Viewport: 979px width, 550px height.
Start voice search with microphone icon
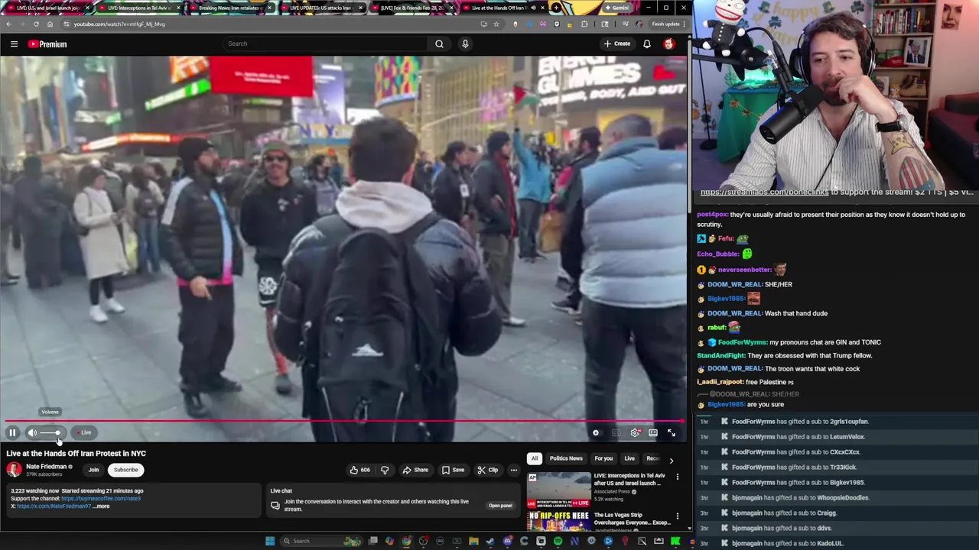pos(465,44)
